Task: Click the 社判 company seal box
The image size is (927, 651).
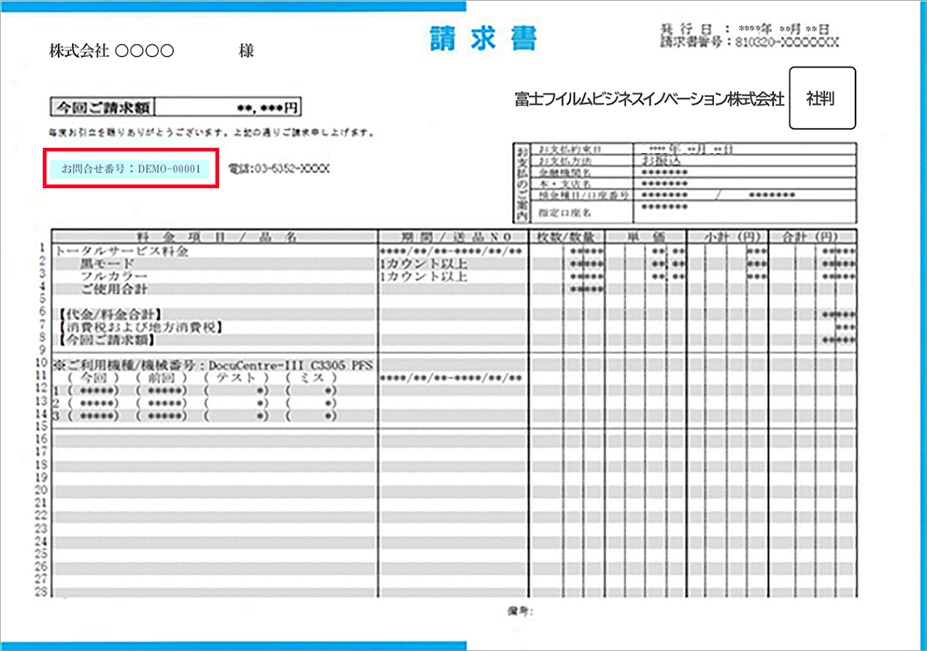Action: pyautogui.click(x=823, y=98)
